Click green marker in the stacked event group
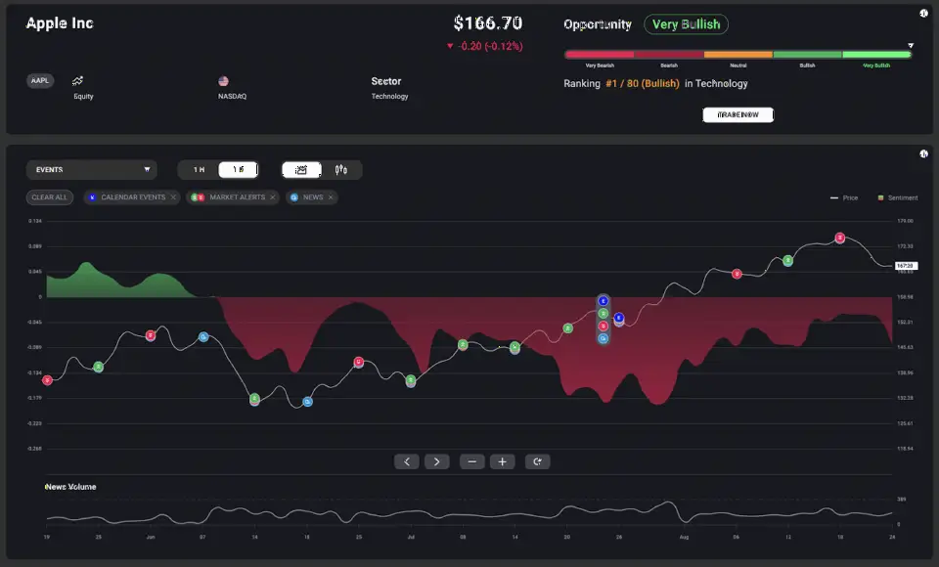The width and height of the screenshot is (939, 567). click(604, 314)
